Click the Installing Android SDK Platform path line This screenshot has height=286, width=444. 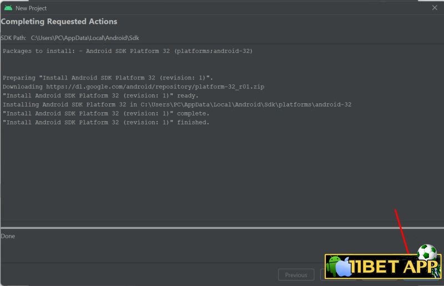(x=177, y=104)
